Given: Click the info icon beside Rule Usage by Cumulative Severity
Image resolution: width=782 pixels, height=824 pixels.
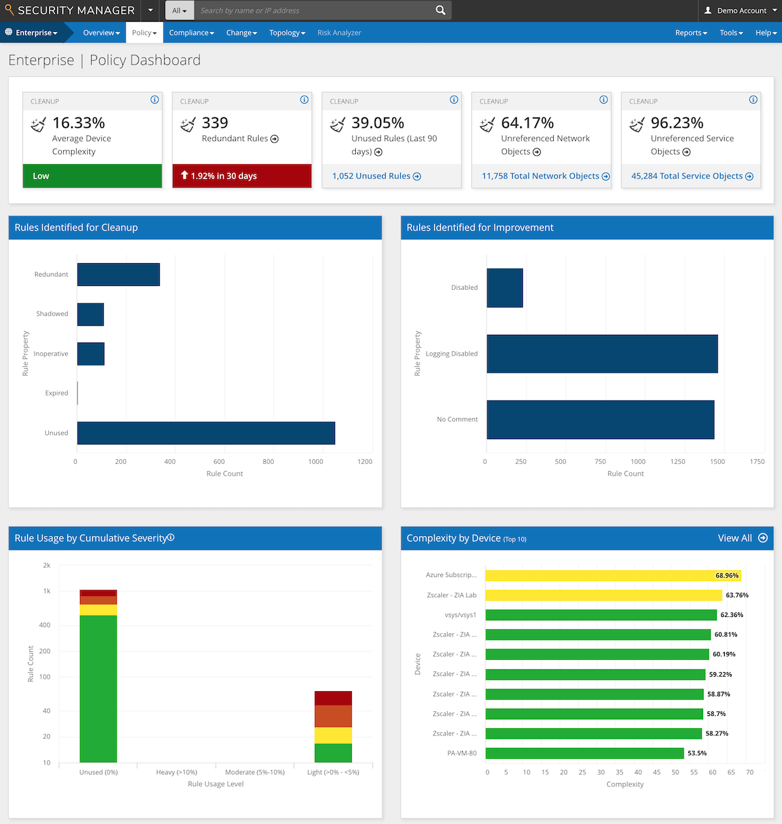Looking at the screenshot, I should click(x=171, y=537).
